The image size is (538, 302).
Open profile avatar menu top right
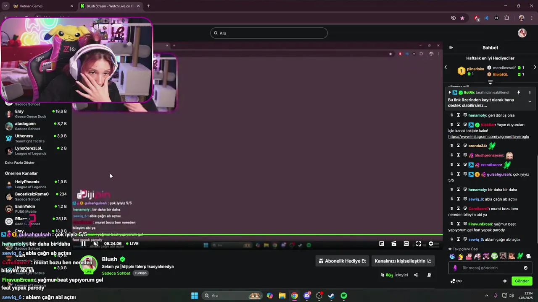(522, 33)
